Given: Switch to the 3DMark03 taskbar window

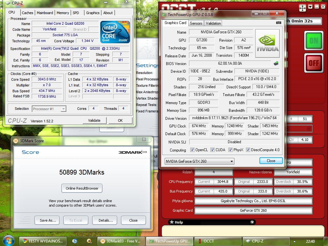Looking at the screenshot, I should 121,241.
